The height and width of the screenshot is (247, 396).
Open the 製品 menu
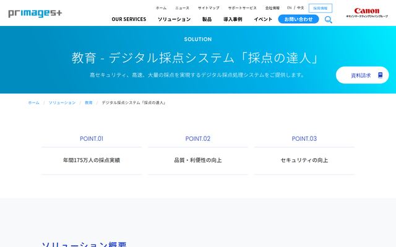coord(207,19)
